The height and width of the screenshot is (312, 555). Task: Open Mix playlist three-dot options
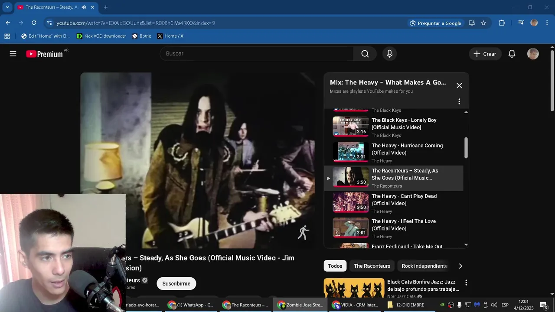click(459, 101)
